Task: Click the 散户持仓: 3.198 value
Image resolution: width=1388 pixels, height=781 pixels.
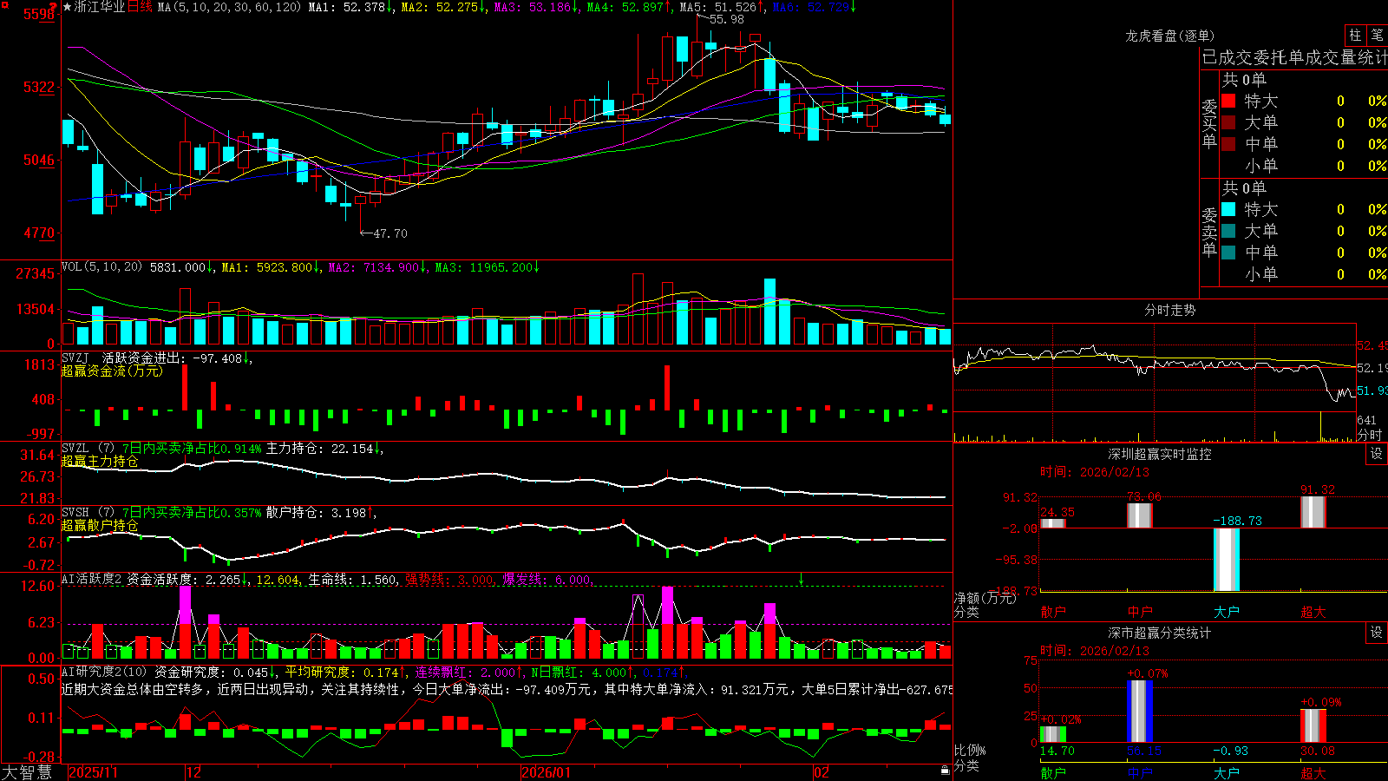Action: pos(317,513)
